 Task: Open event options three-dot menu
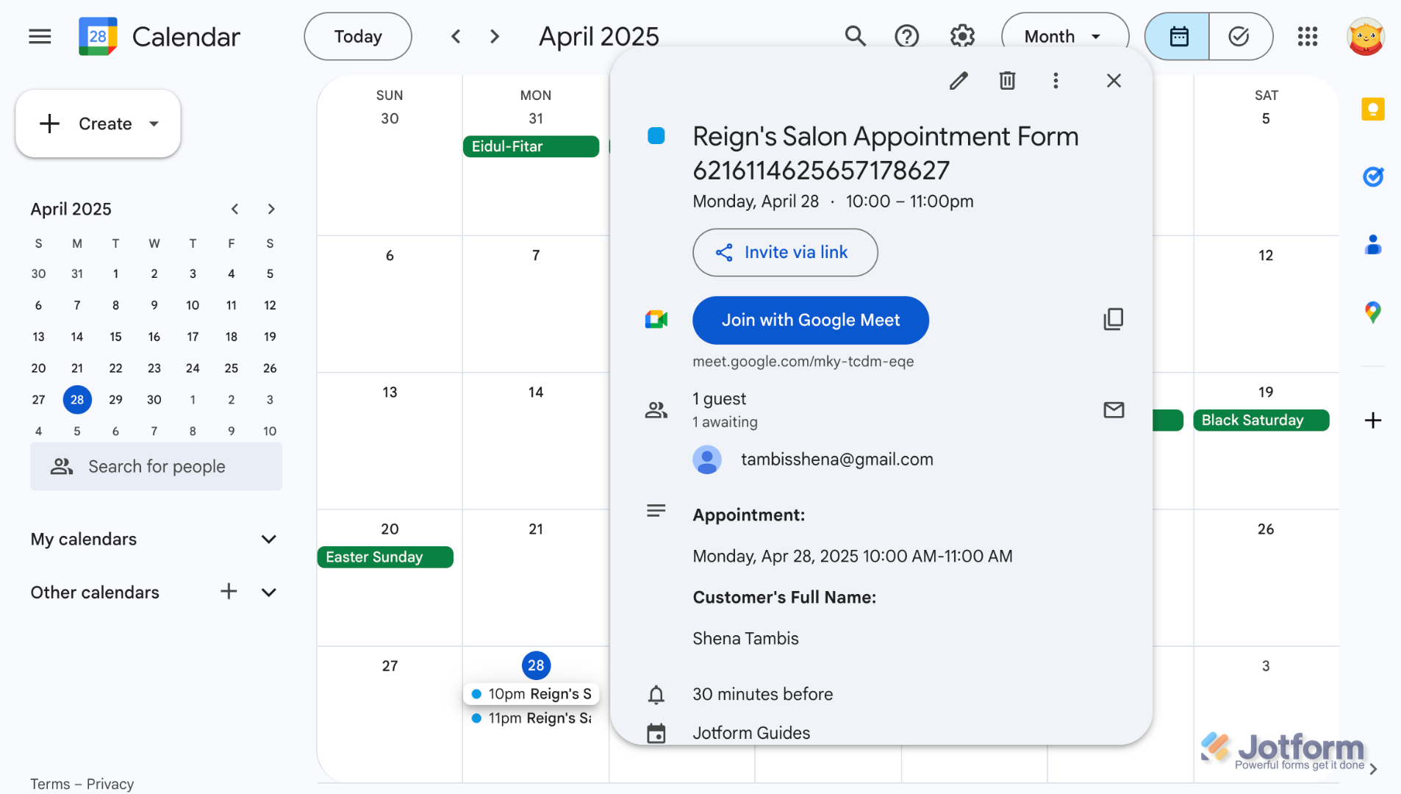coord(1056,81)
